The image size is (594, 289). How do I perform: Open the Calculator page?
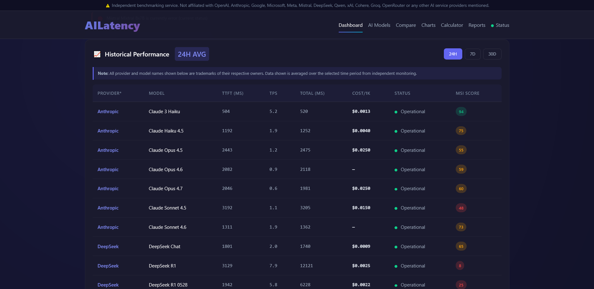[452, 25]
